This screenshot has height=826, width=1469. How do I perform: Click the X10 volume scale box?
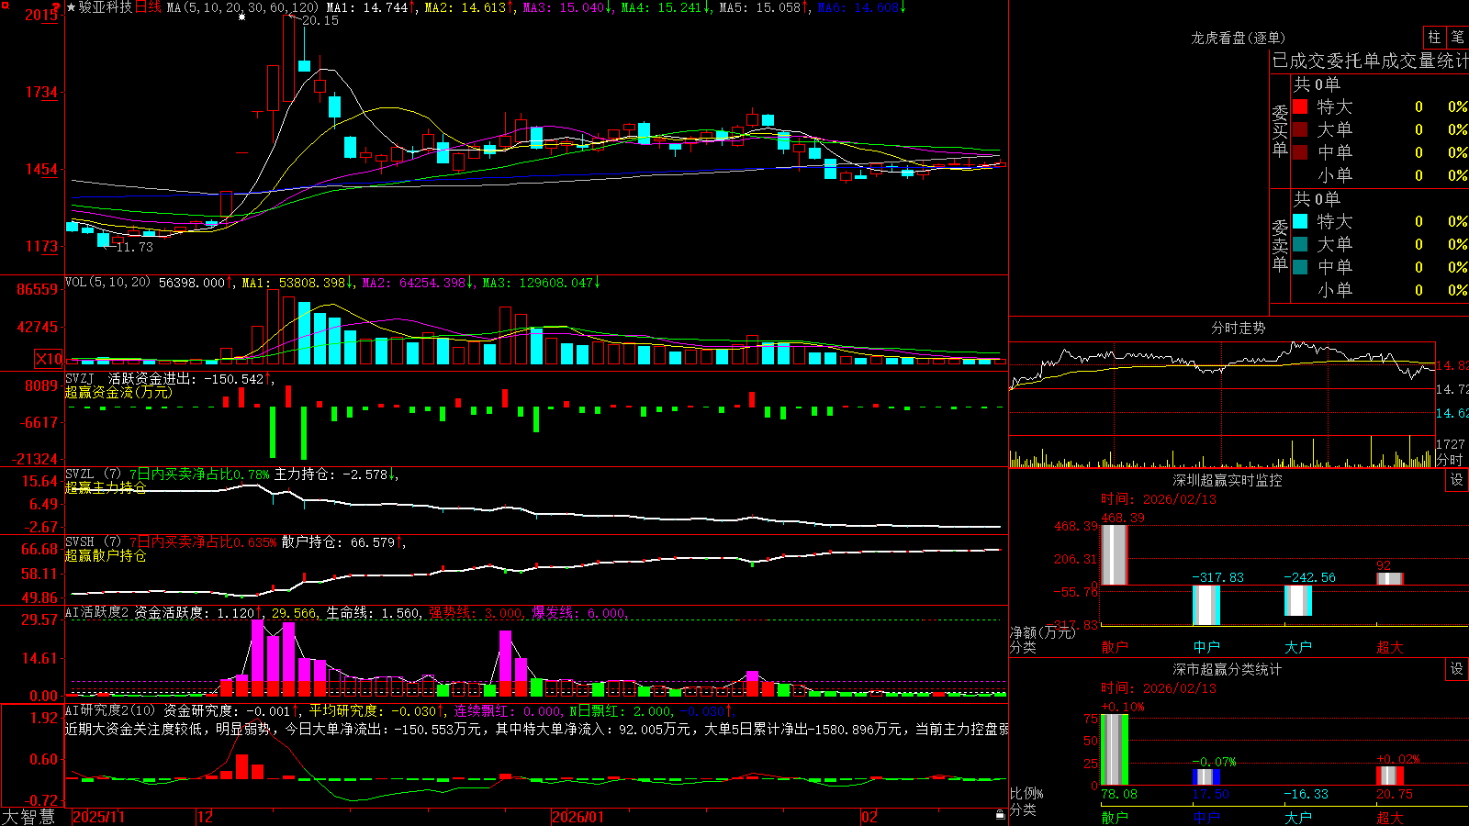pos(49,359)
